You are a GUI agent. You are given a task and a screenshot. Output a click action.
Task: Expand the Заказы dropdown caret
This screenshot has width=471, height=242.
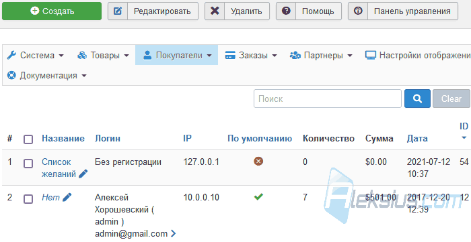click(275, 56)
